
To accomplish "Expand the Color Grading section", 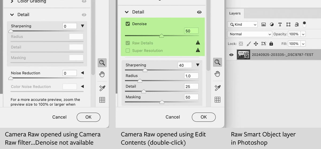I will (12, 1).
